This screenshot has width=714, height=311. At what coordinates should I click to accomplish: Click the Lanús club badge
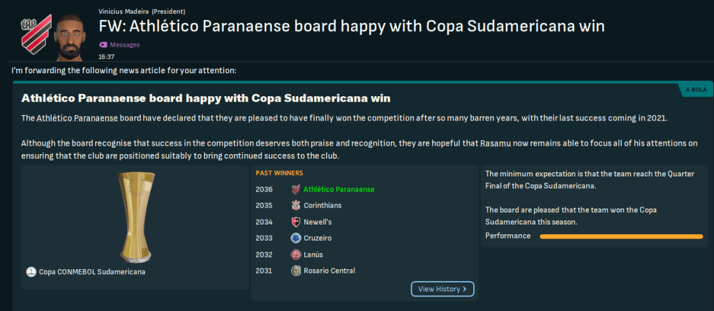(x=296, y=255)
